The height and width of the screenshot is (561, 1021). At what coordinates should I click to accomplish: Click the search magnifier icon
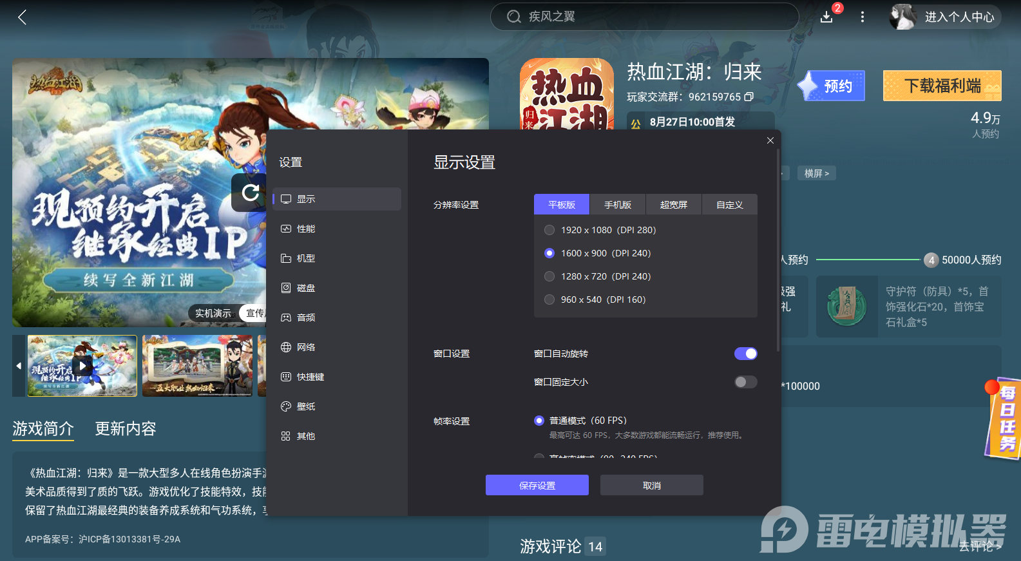[x=513, y=17]
